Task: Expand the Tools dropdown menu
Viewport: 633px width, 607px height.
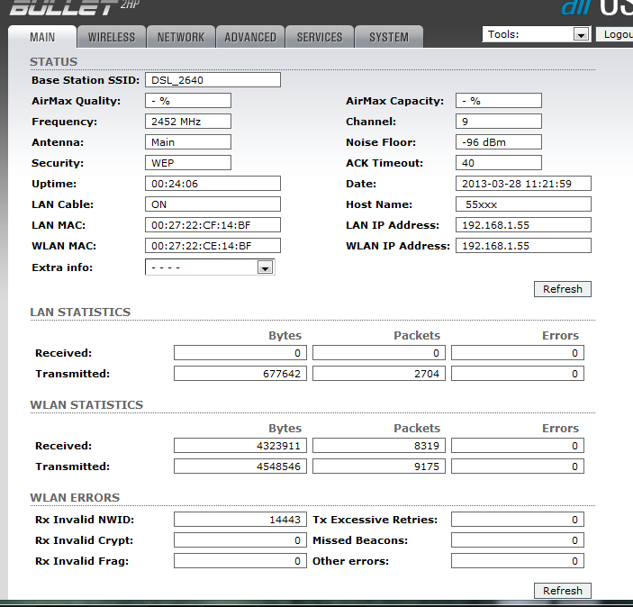Action: [x=538, y=34]
